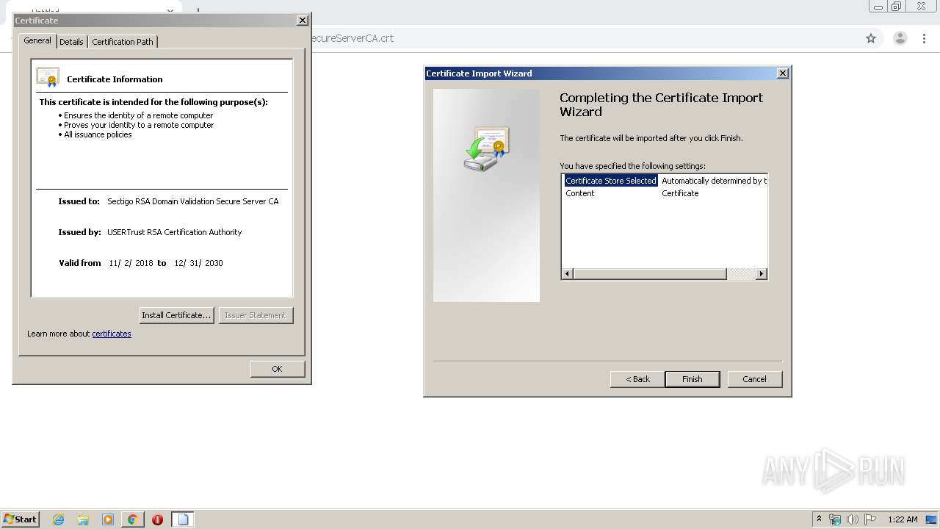
Task: Click the volume speaker tray icon
Action: (x=853, y=519)
